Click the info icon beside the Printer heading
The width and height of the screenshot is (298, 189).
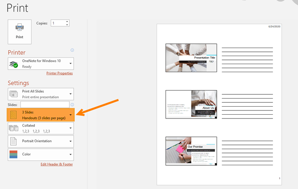(x=72, y=50)
